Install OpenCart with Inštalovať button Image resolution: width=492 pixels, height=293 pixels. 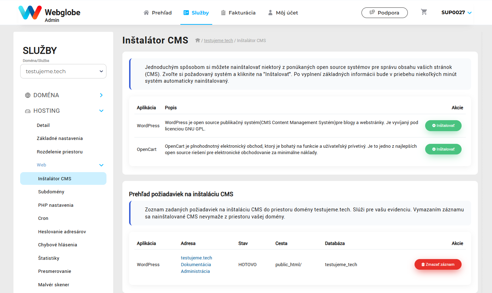[x=443, y=149]
